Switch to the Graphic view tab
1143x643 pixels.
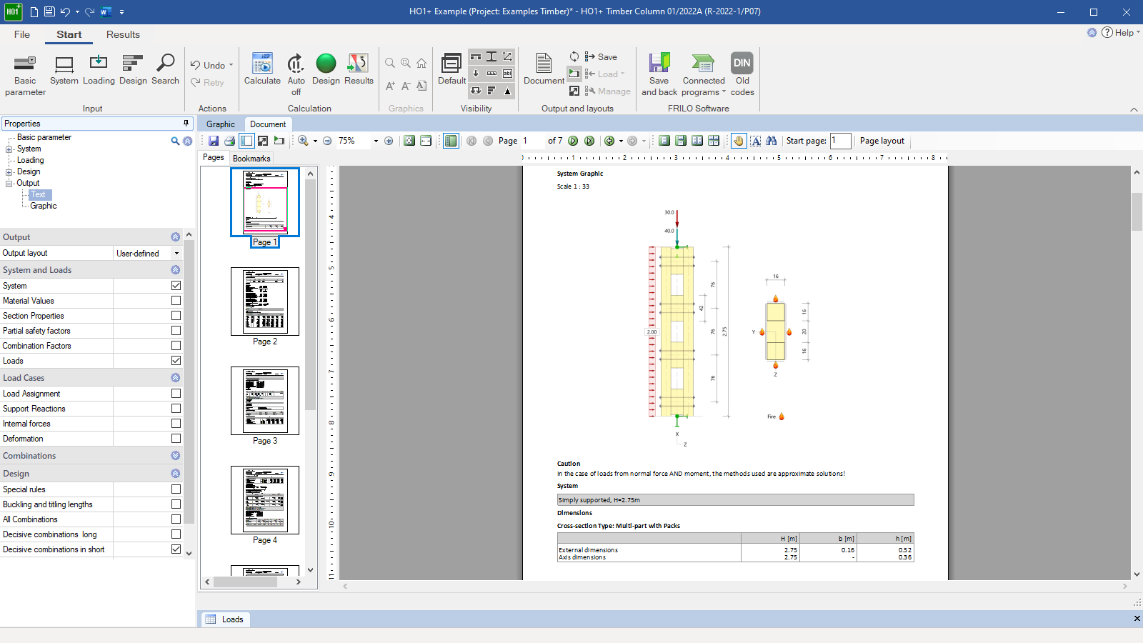[221, 124]
